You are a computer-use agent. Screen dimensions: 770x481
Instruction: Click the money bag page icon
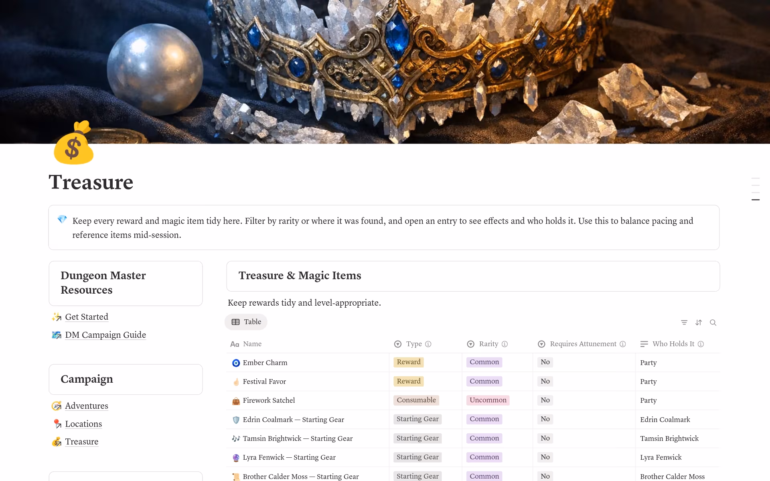[73, 144]
